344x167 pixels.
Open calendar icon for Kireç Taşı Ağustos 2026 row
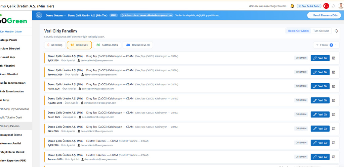(x=334, y=100)
